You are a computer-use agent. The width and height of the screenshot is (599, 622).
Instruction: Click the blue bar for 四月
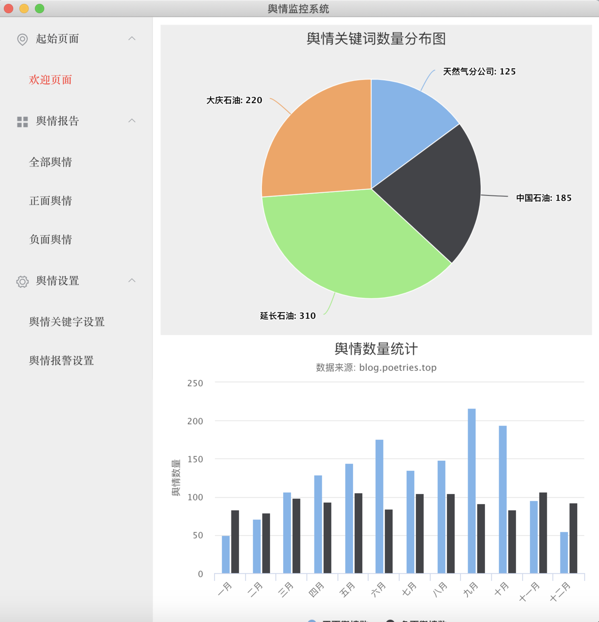pos(318,524)
